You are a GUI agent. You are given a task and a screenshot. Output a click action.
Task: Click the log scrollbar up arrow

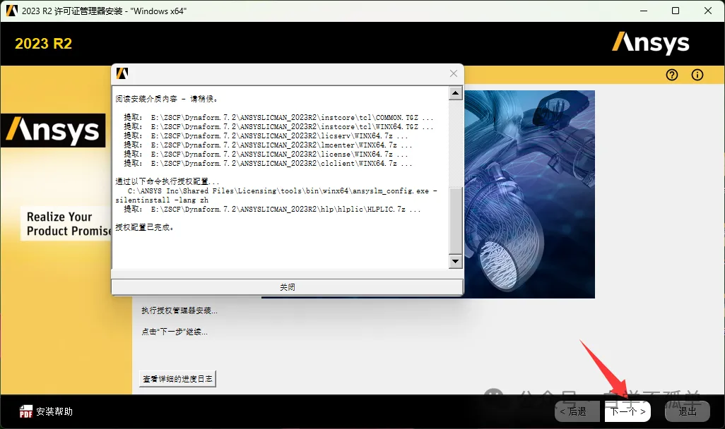[x=456, y=93]
